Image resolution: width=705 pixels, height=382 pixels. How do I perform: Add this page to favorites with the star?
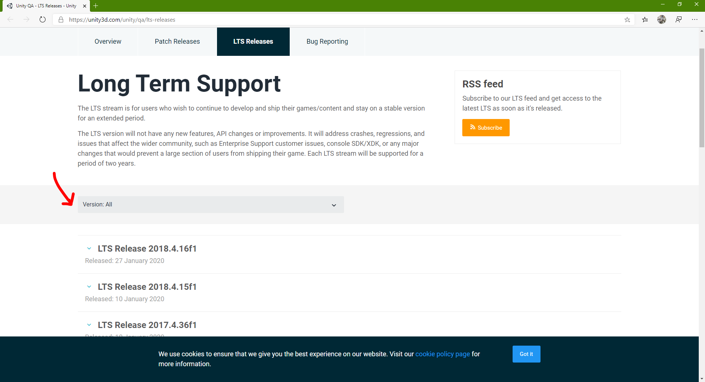click(x=627, y=20)
